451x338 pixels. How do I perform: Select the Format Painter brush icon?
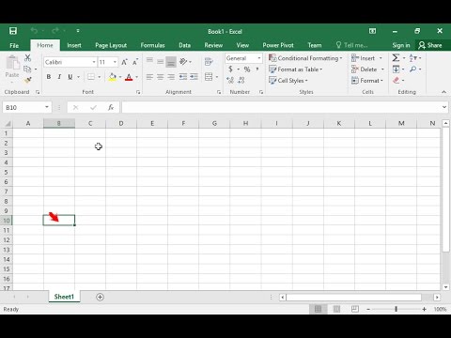[27, 81]
